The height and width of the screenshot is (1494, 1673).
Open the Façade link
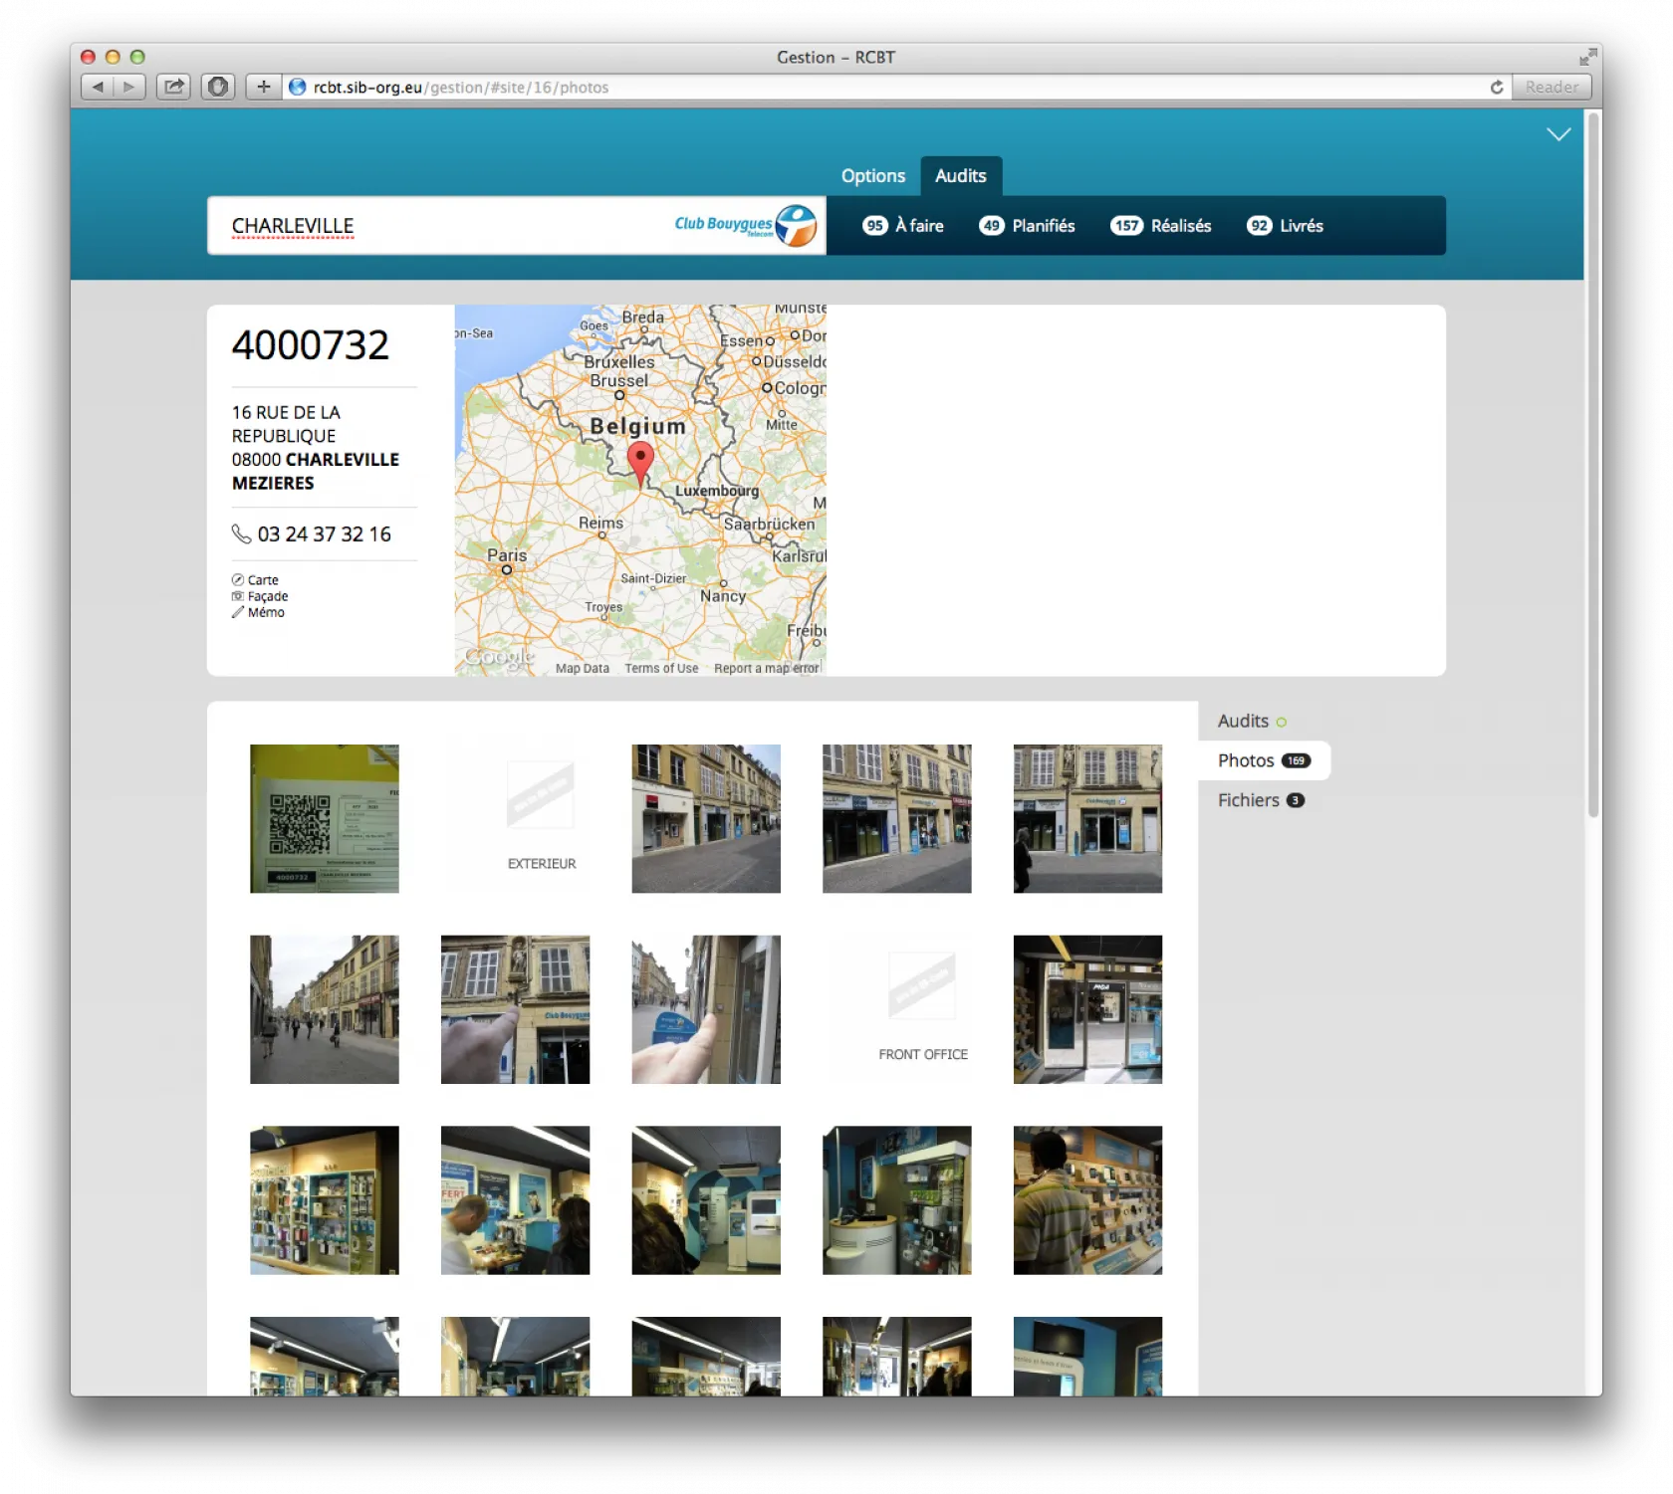point(267,596)
